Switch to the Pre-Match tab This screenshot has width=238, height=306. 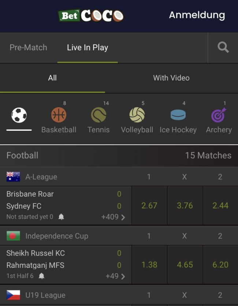(28, 47)
